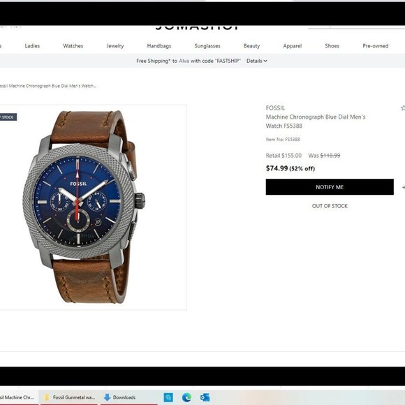The height and width of the screenshot is (405, 405).
Task: Click the Fossil Machine Chronograph breadcrumb text
Action: tap(48, 86)
